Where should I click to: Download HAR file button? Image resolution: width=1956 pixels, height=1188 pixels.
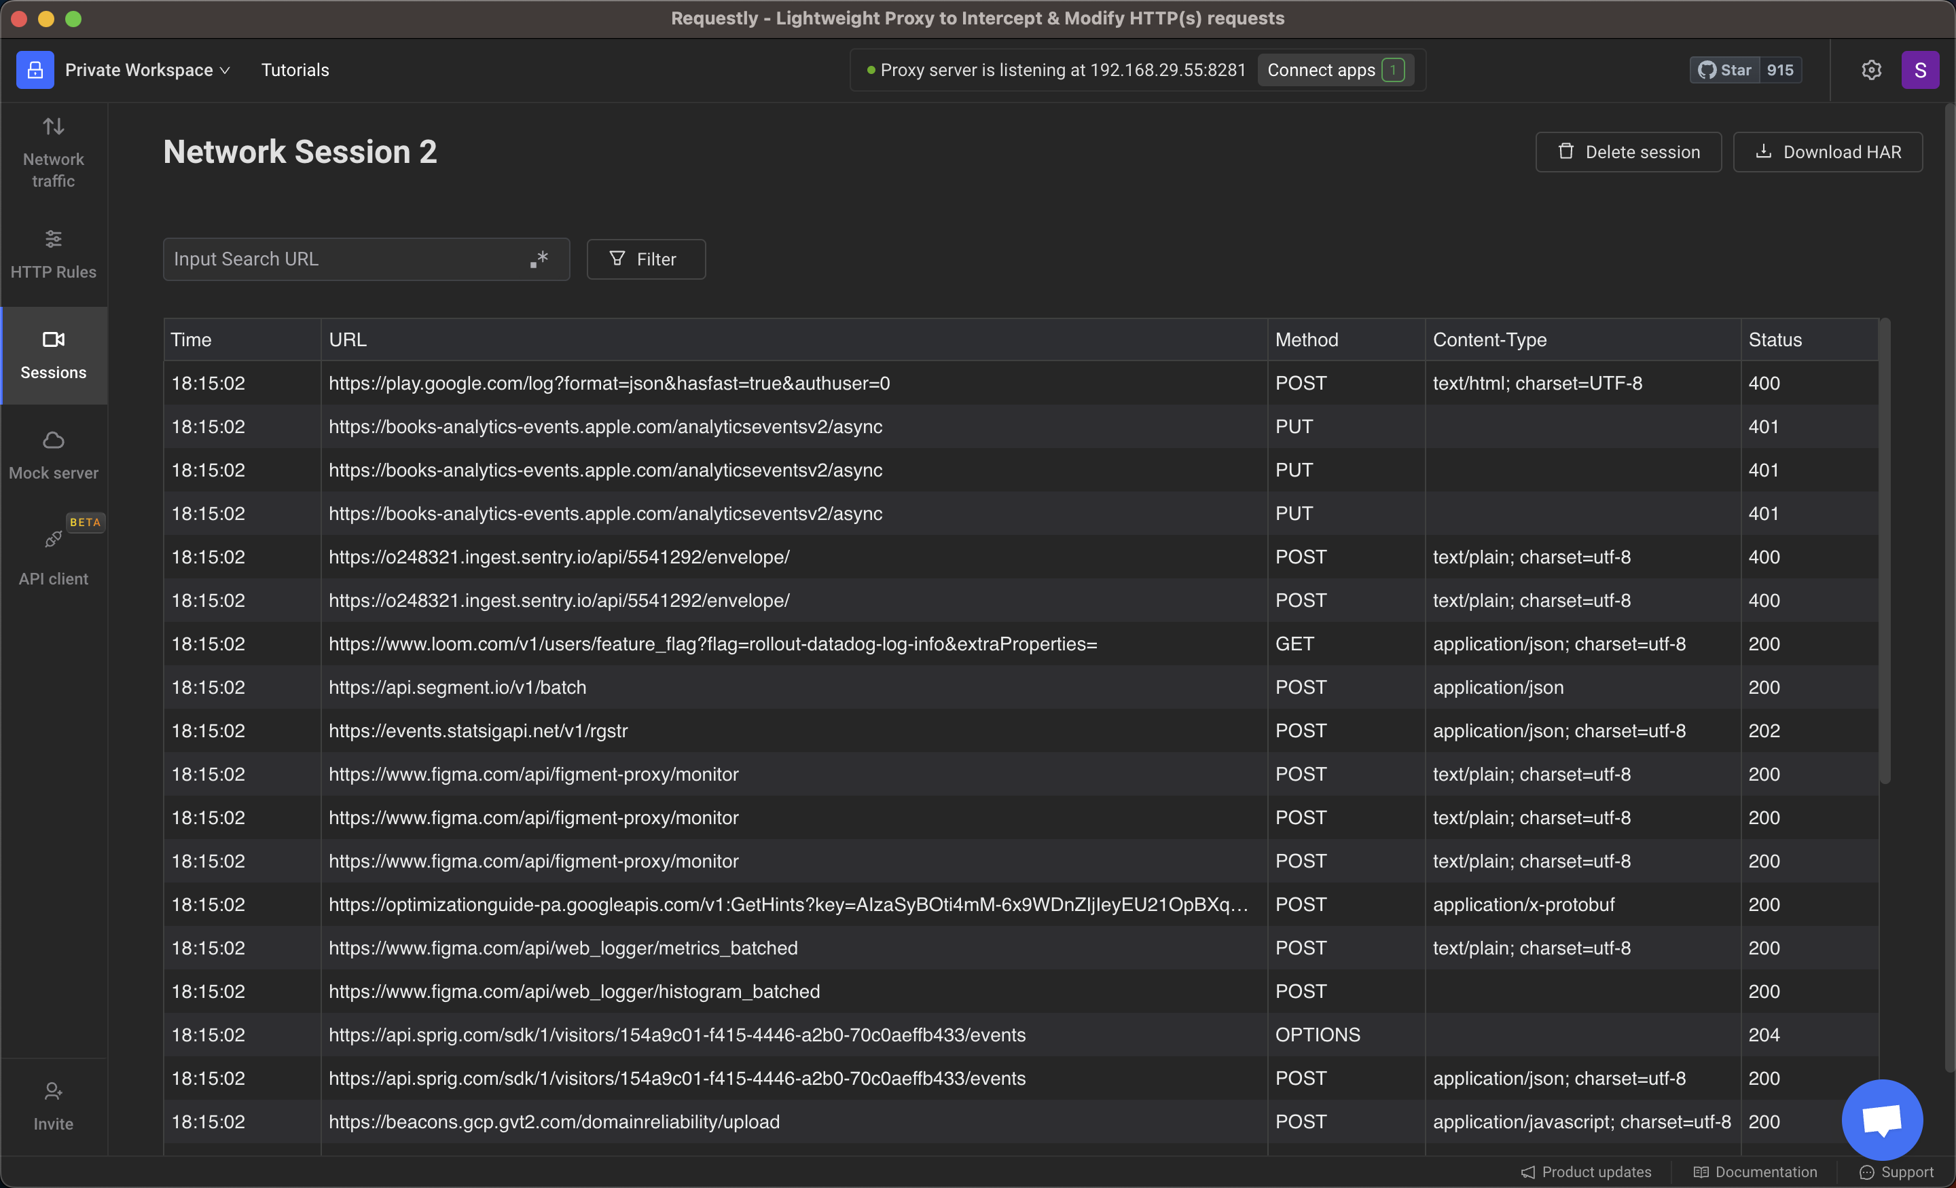[1828, 151]
